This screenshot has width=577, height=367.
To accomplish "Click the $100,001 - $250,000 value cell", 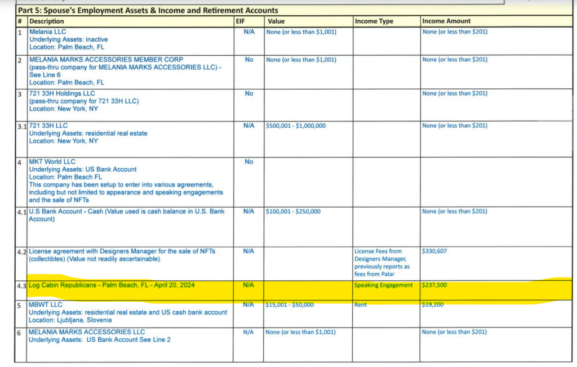I will pyautogui.click(x=294, y=212).
